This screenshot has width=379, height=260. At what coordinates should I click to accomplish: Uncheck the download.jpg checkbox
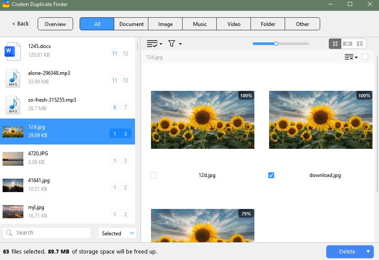pos(271,175)
